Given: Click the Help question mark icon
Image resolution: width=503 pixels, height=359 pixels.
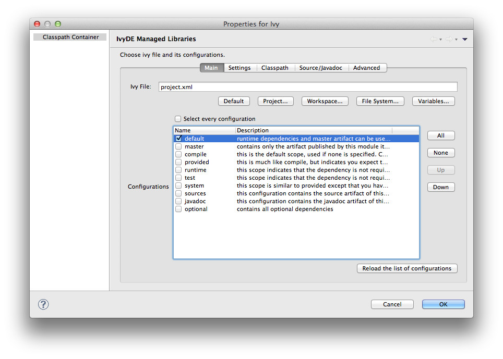Looking at the screenshot, I should point(44,304).
